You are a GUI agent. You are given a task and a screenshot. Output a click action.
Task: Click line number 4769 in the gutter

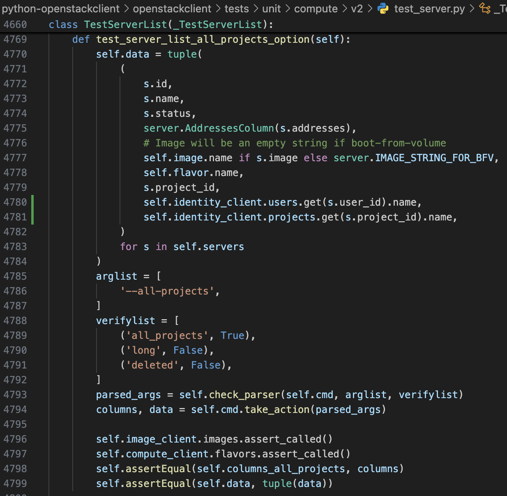pyautogui.click(x=15, y=39)
